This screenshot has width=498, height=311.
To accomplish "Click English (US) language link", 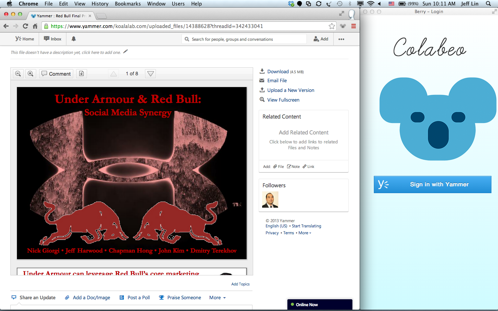I will click(276, 226).
